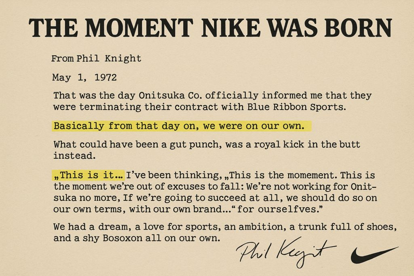The width and height of the screenshot is (414, 276).
Task: Click the word 'NIKE' in the headline
Action: (x=230, y=28)
